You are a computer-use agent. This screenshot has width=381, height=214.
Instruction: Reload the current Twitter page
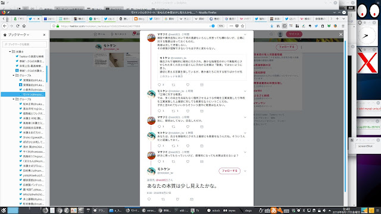pyautogui.click(x=17, y=26)
